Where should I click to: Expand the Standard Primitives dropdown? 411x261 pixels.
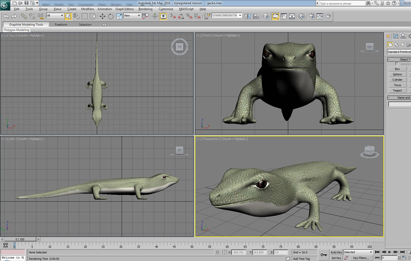coord(399,52)
